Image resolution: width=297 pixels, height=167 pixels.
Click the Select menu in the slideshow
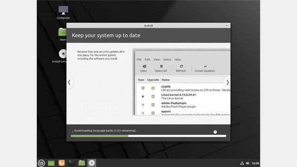[167, 59]
